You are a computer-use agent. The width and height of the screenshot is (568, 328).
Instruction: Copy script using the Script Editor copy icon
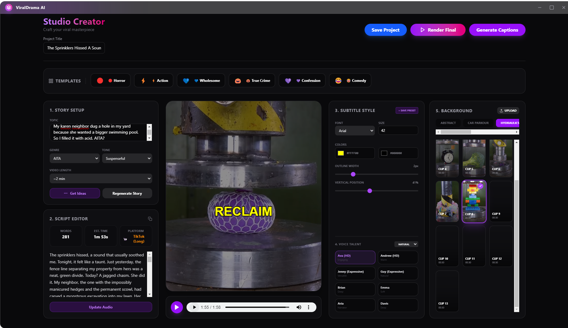[x=150, y=219]
